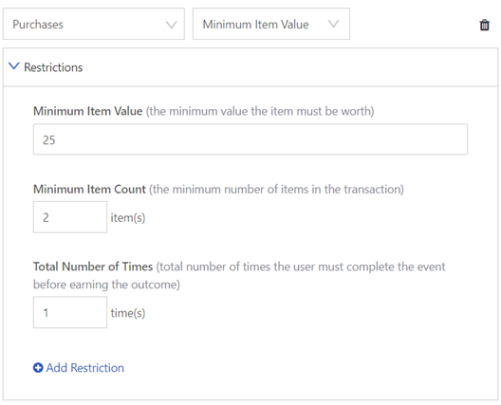
Task: Click the plus circle icon beside Add Restriction
Action: 38,368
